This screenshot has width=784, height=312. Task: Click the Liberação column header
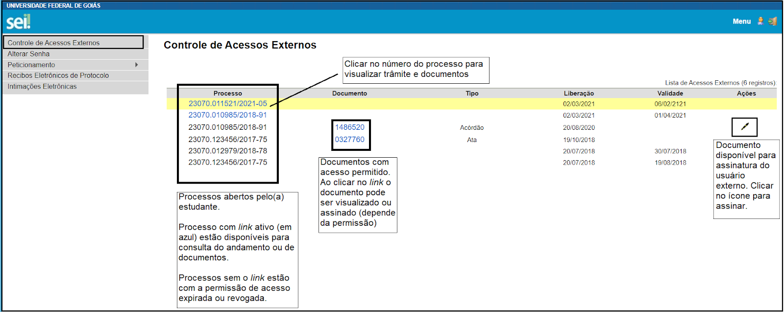coord(579,94)
